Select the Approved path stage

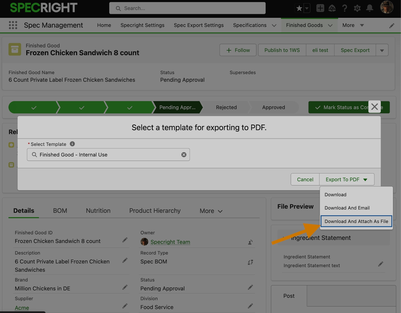click(x=274, y=107)
